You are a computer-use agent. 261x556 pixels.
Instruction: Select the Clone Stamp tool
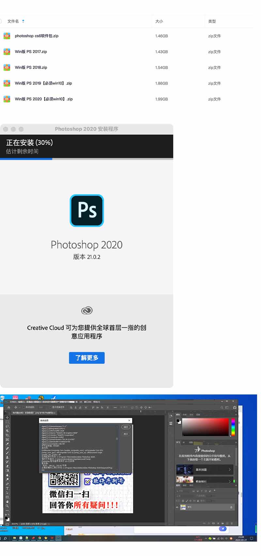(x=7, y=457)
